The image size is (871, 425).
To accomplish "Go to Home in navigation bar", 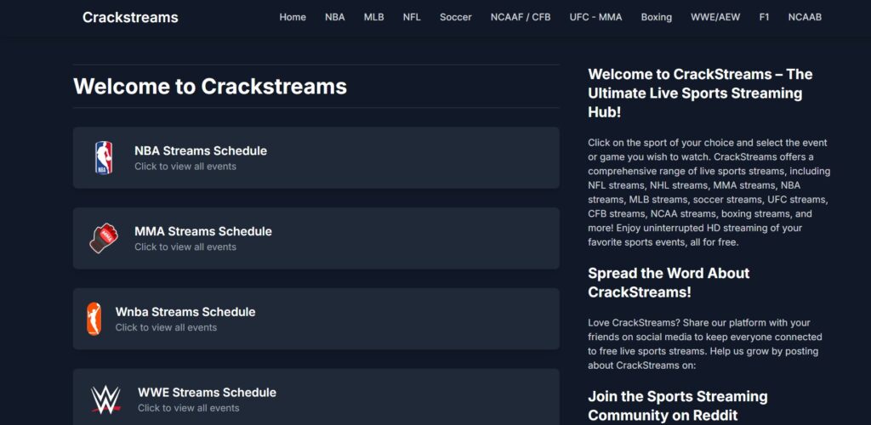I will (293, 17).
